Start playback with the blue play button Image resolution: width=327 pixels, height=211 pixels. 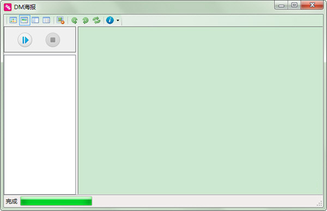(25, 40)
